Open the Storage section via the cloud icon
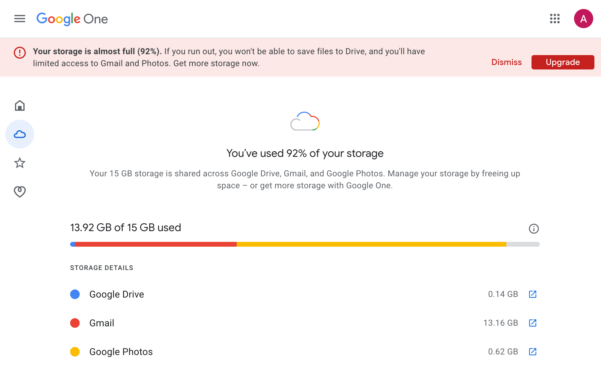Image resolution: width=601 pixels, height=370 pixels. pos(19,134)
